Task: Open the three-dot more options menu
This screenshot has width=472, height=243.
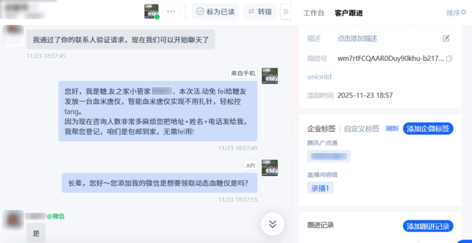Action: 171,11
